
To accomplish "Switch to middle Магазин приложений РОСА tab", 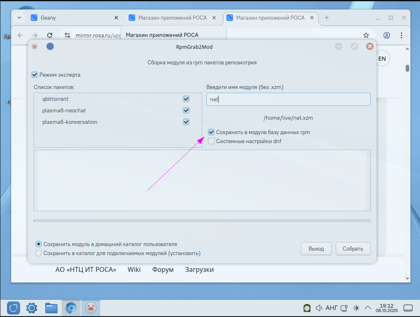I will pos(173,18).
